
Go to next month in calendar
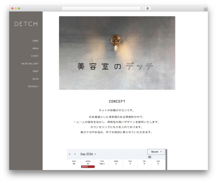pyautogui.click(x=75, y=154)
